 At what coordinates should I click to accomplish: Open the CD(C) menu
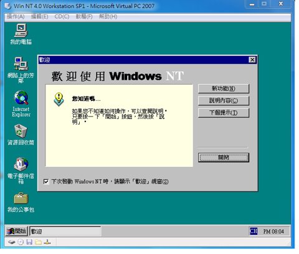coord(62,16)
